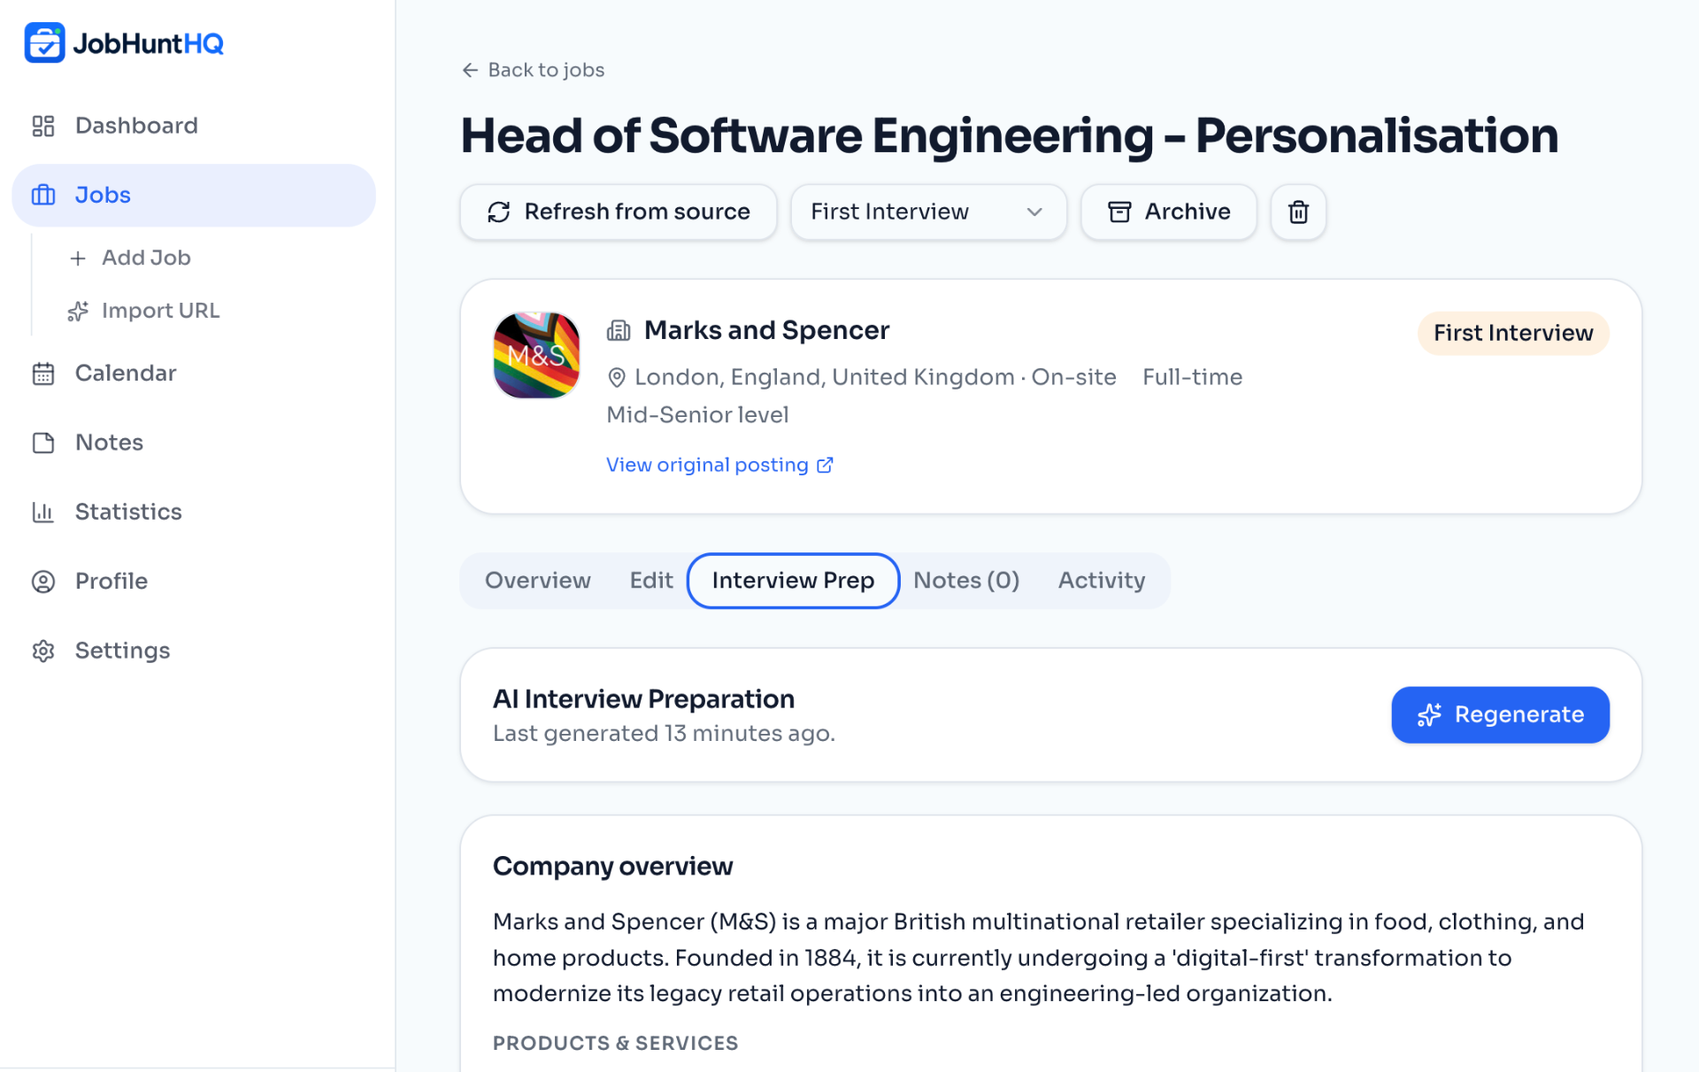Click the Company overview heading
Viewport: 1699px width, 1072px height.
[x=612, y=866]
